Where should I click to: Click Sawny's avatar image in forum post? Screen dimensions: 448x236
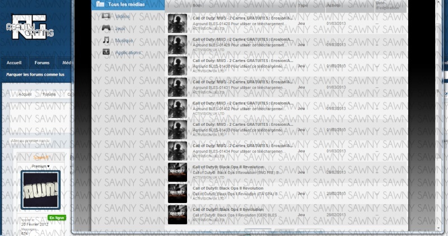pyautogui.click(x=40, y=190)
